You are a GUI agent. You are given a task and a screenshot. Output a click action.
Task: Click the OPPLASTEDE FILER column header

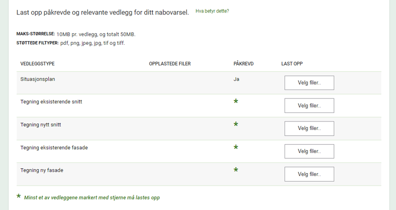tap(170, 64)
